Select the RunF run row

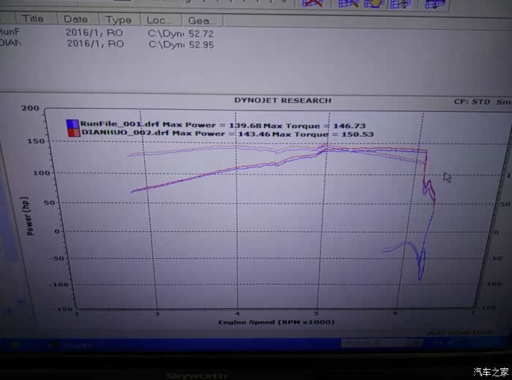tap(108, 33)
